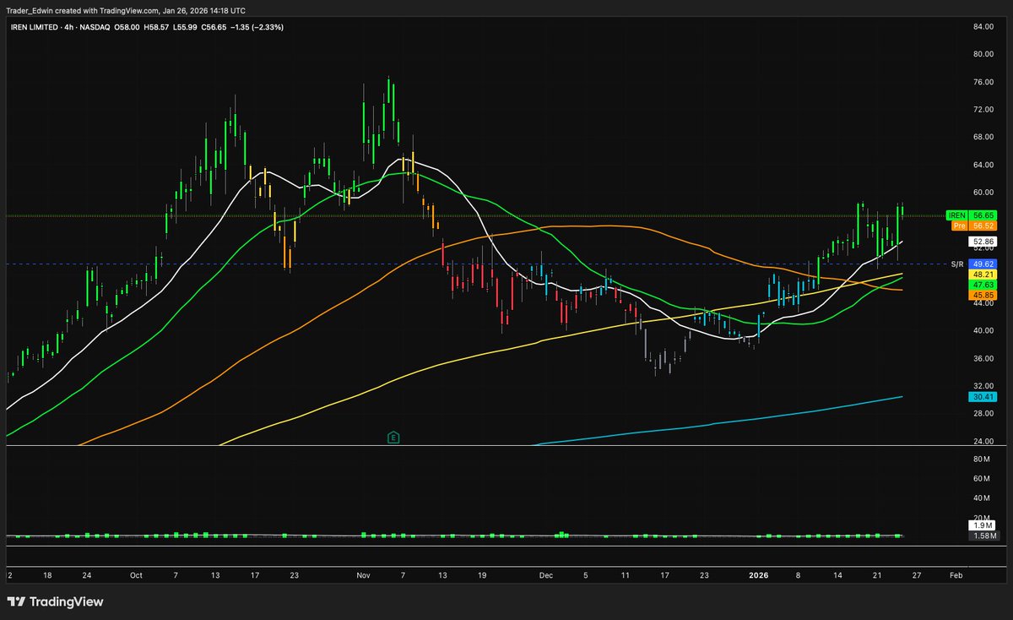Click the green IREN 56.65 price tag
1013x620 pixels.
click(973, 216)
